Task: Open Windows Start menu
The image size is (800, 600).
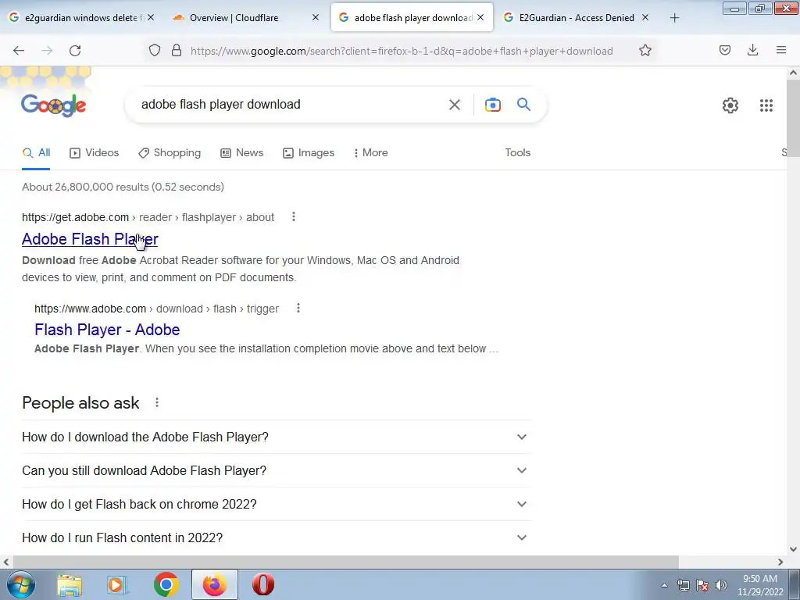Action: pos(21,584)
